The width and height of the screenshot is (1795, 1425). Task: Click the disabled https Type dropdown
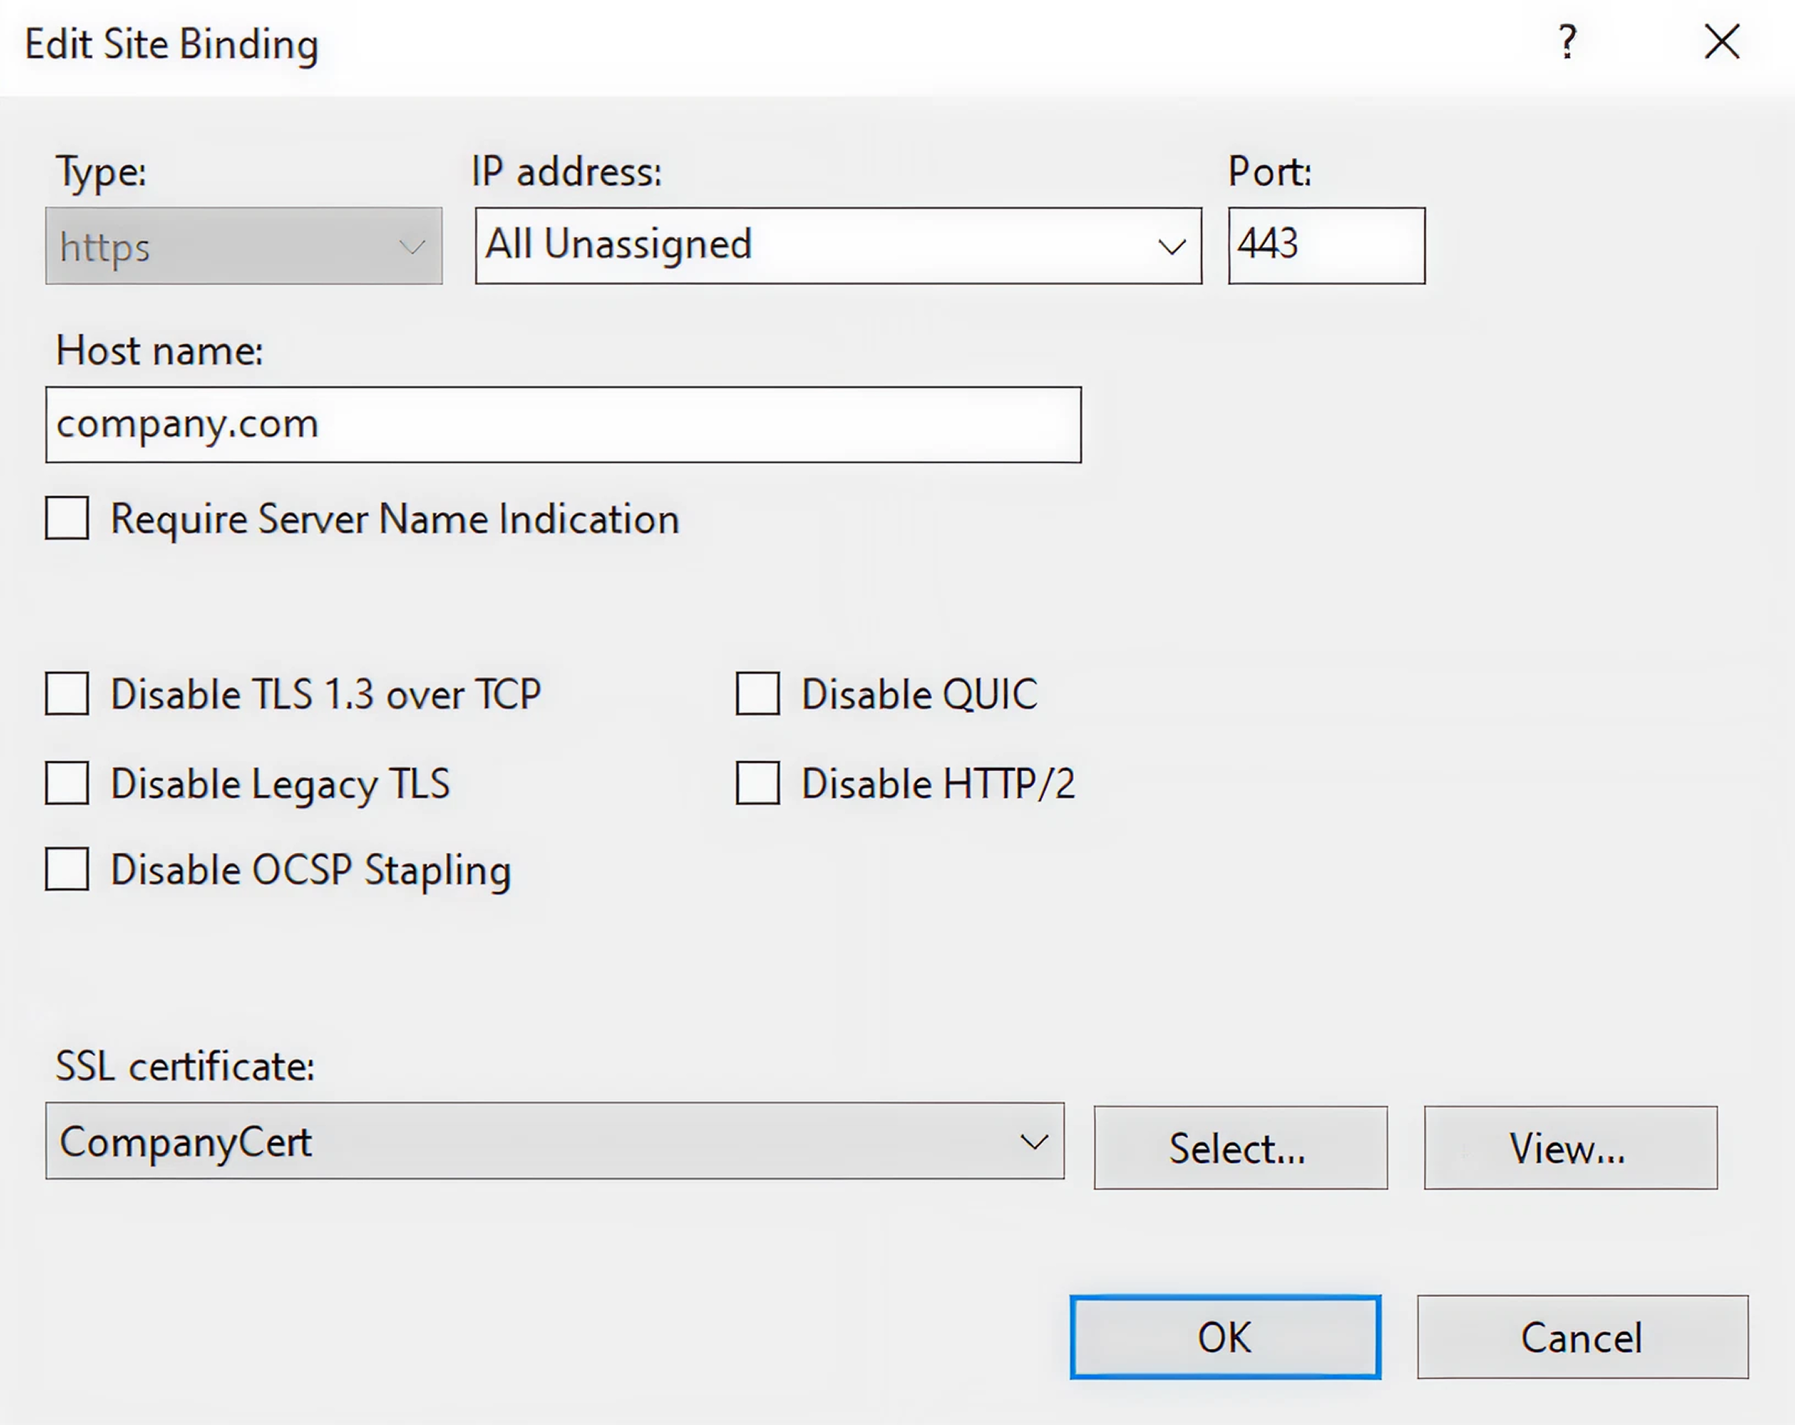click(244, 245)
